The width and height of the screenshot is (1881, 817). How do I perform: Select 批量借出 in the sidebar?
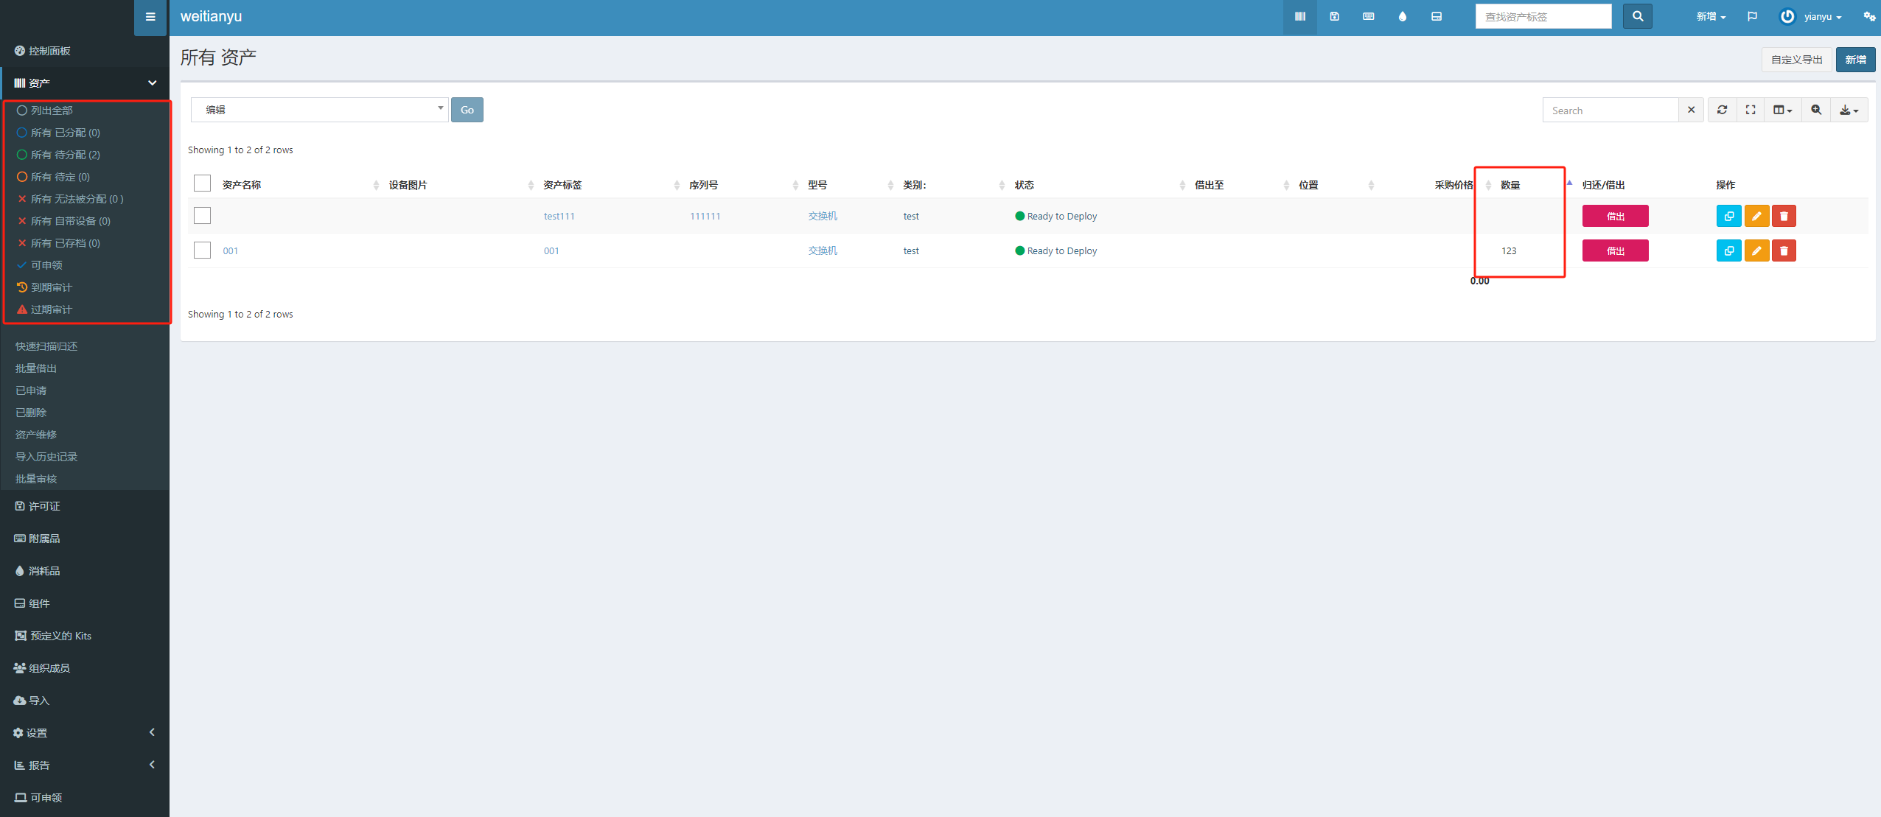36,368
